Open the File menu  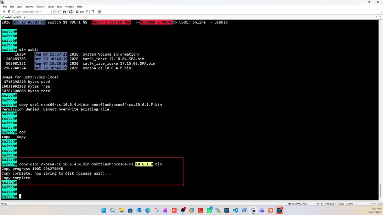[x=5, y=7]
